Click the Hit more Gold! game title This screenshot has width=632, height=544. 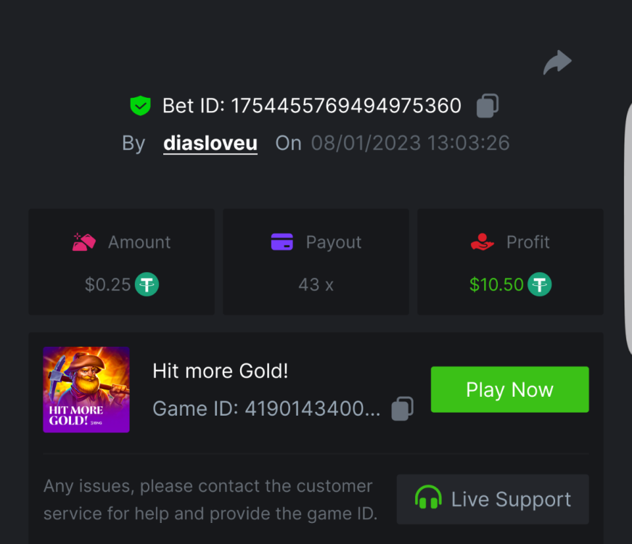(x=221, y=371)
